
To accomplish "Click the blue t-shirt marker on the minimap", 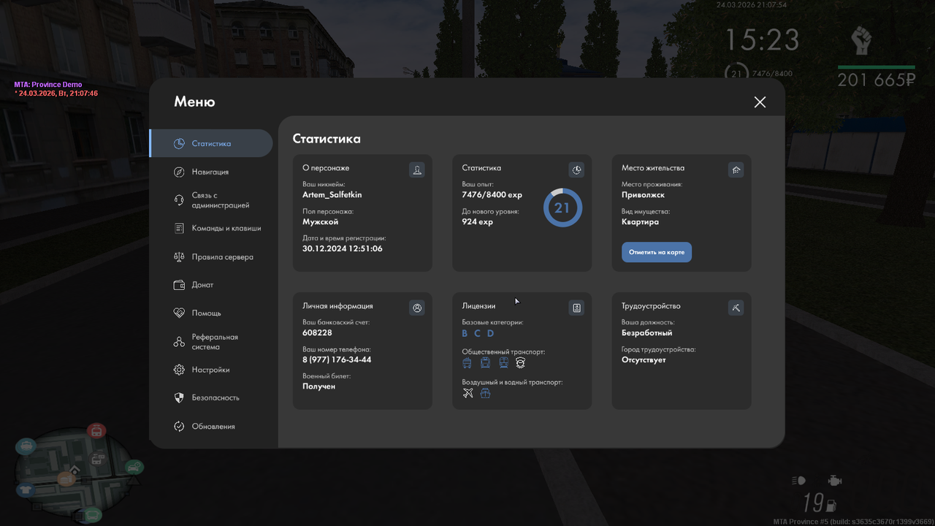I will coord(26,489).
